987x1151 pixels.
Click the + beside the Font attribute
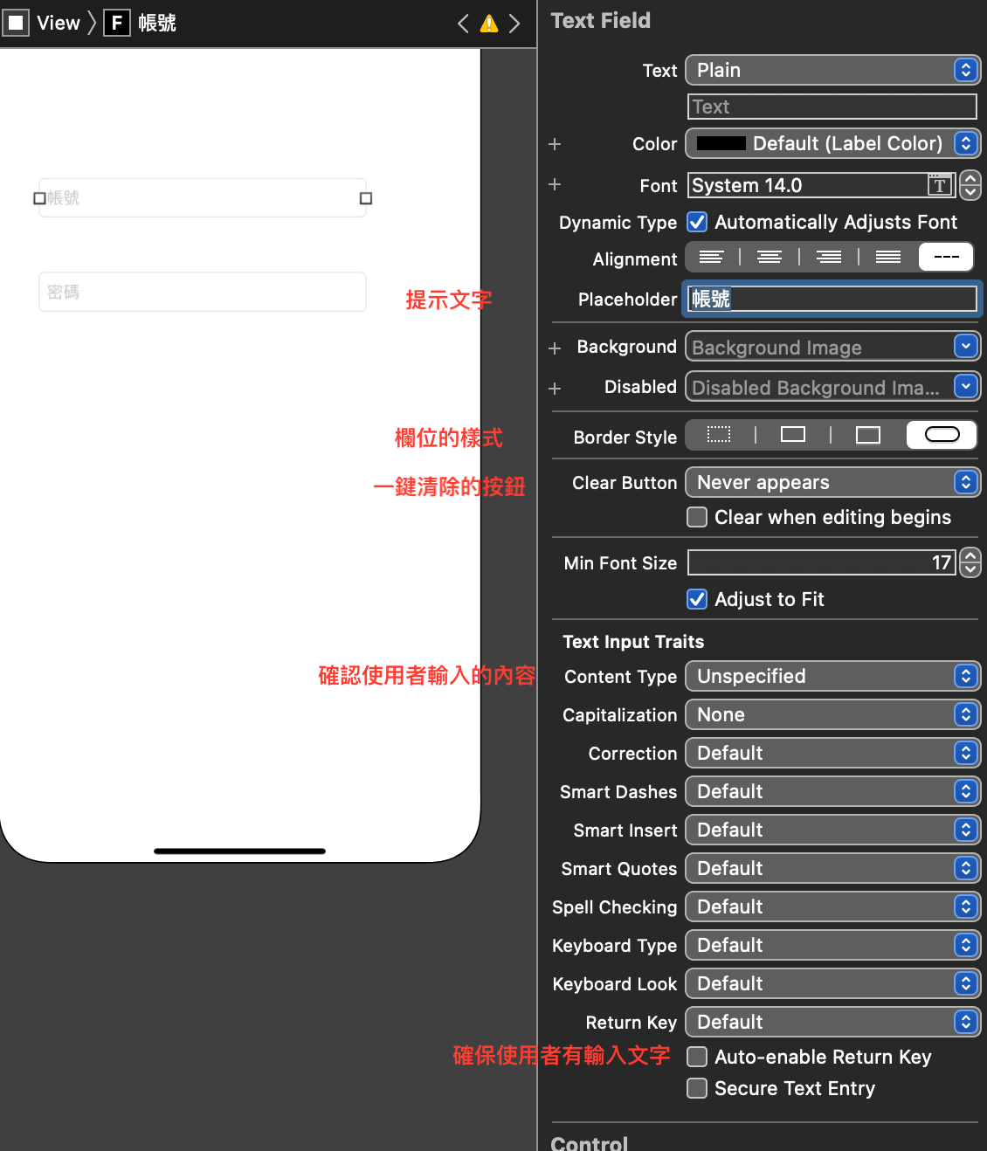coord(554,184)
